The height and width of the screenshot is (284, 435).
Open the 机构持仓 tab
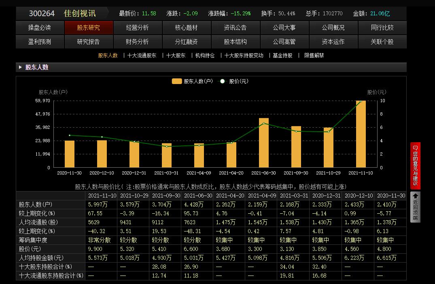205,55
